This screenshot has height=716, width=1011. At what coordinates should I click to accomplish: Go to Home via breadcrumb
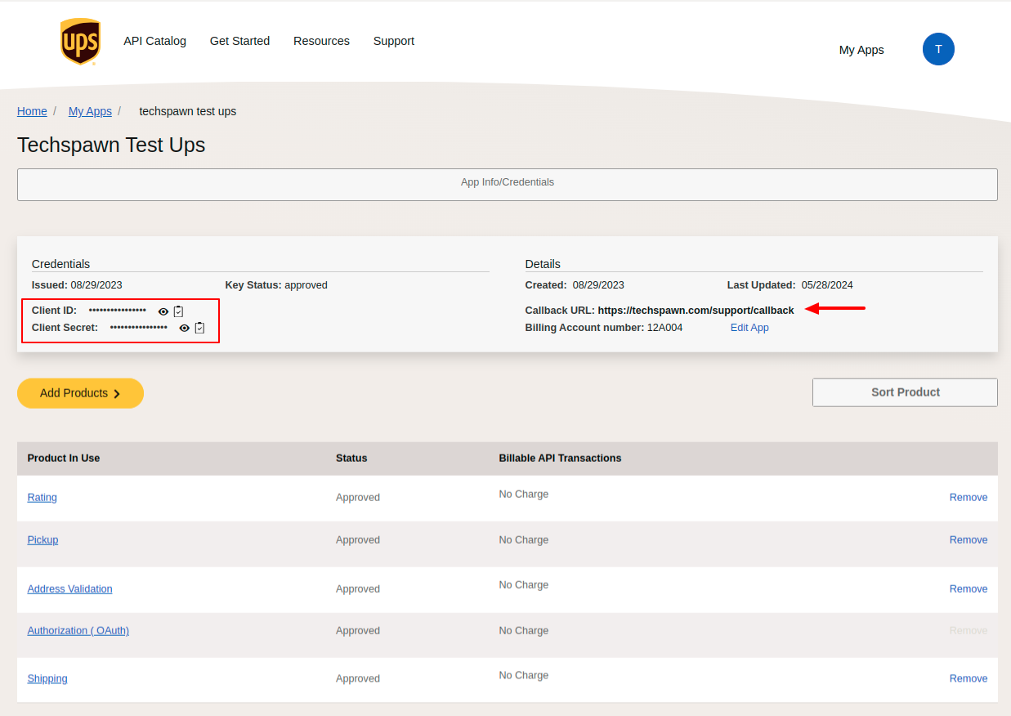pyautogui.click(x=32, y=111)
